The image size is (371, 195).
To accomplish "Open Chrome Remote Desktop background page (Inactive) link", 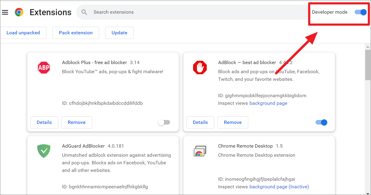I will (279, 187).
